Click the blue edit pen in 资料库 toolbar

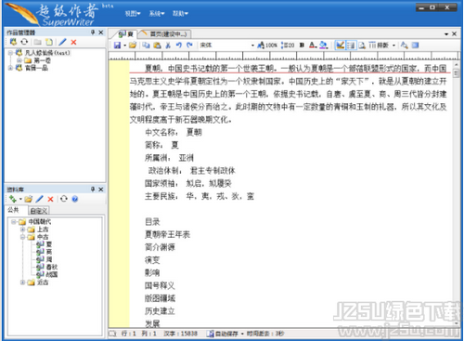(x=40, y=199)
